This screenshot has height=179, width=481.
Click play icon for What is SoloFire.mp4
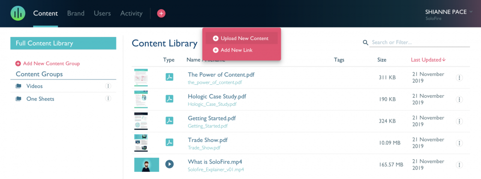(169, 164)
